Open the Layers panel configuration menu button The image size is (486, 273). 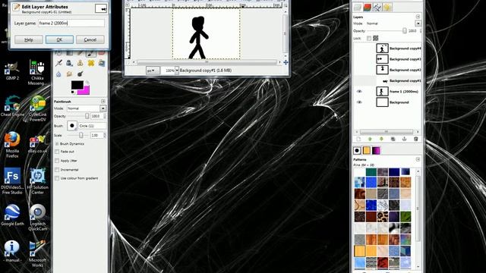click(418, 17)
